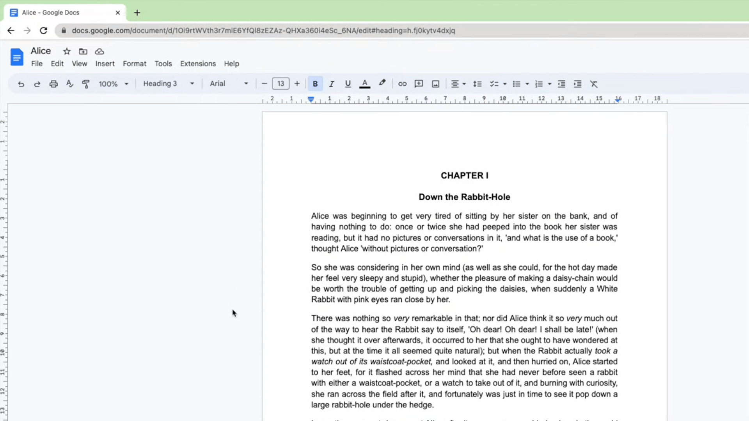Select the Alice - Google Docs tab
The width and height of the screenshot is (749, 421).
point(64,12)
